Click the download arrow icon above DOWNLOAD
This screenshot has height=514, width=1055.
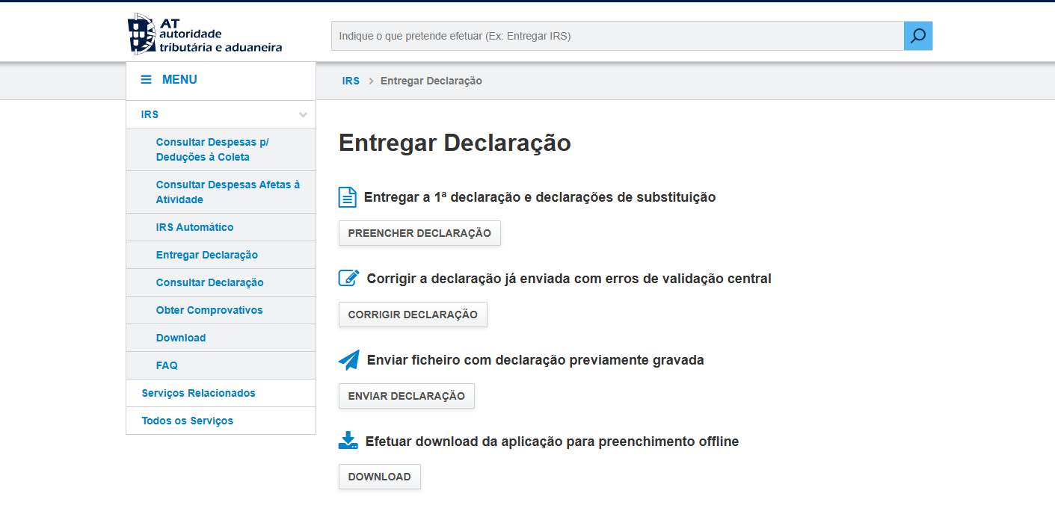coord(347,439)
